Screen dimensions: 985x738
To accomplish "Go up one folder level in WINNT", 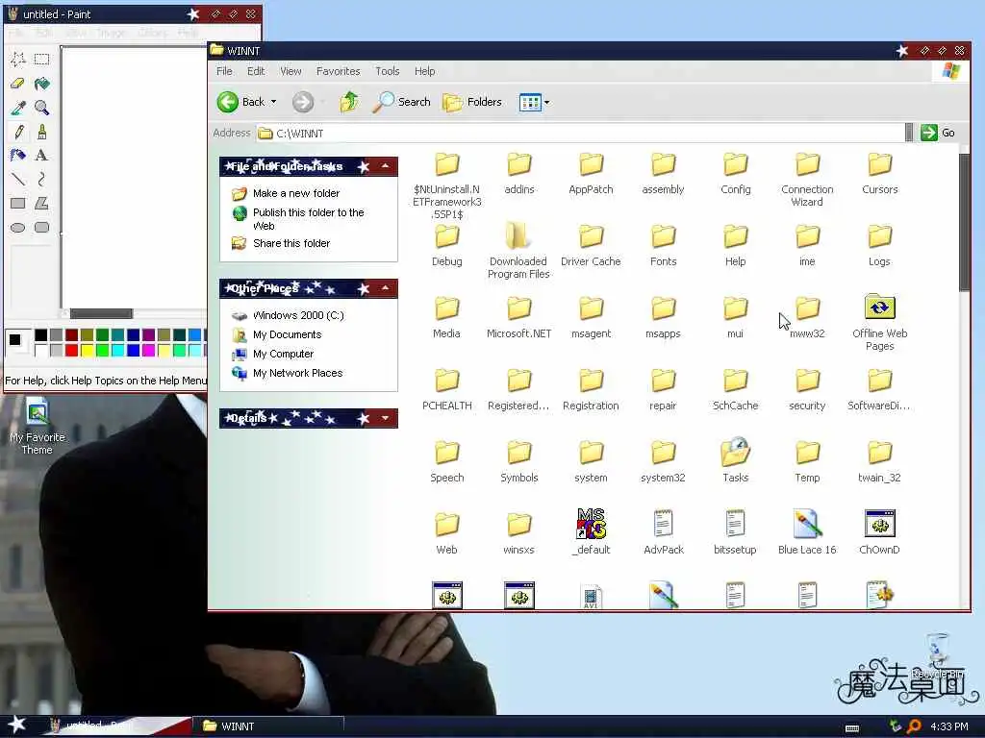I will [349, 102].
